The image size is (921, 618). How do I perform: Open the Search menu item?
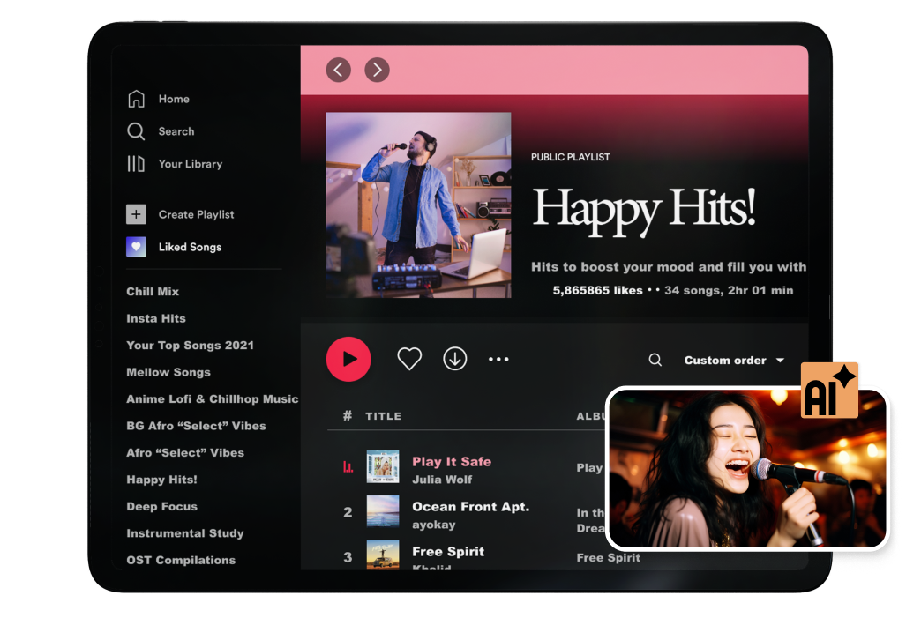click(x=176, y=131)
